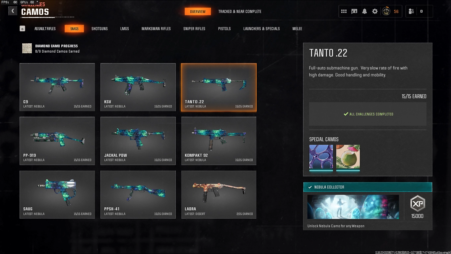Select the purple special camo

tap(321, 157)
